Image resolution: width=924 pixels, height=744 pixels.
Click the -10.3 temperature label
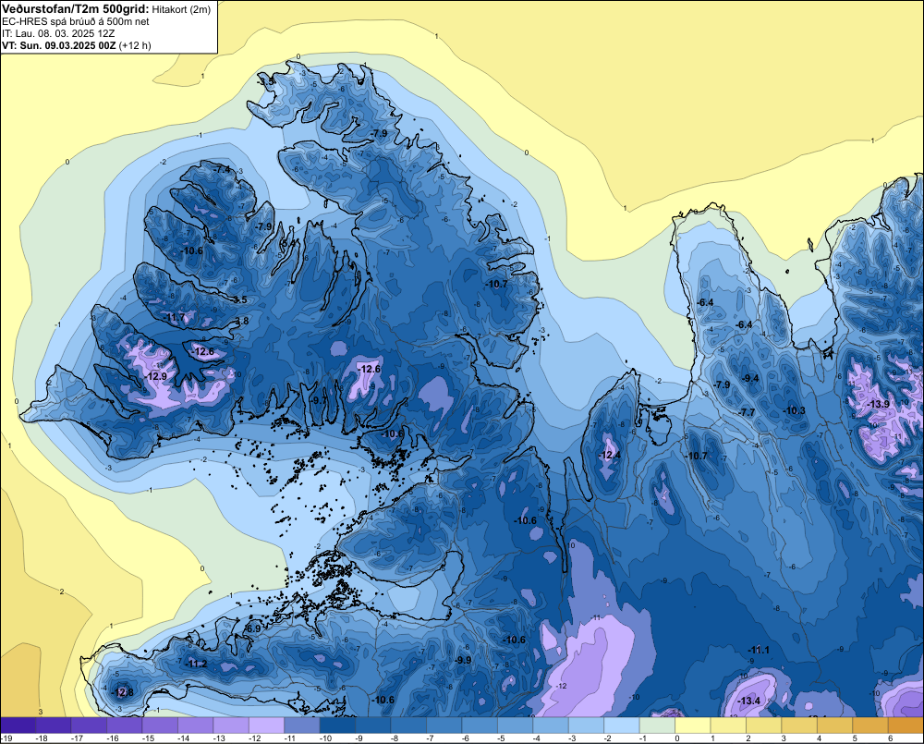pos(794,410)
